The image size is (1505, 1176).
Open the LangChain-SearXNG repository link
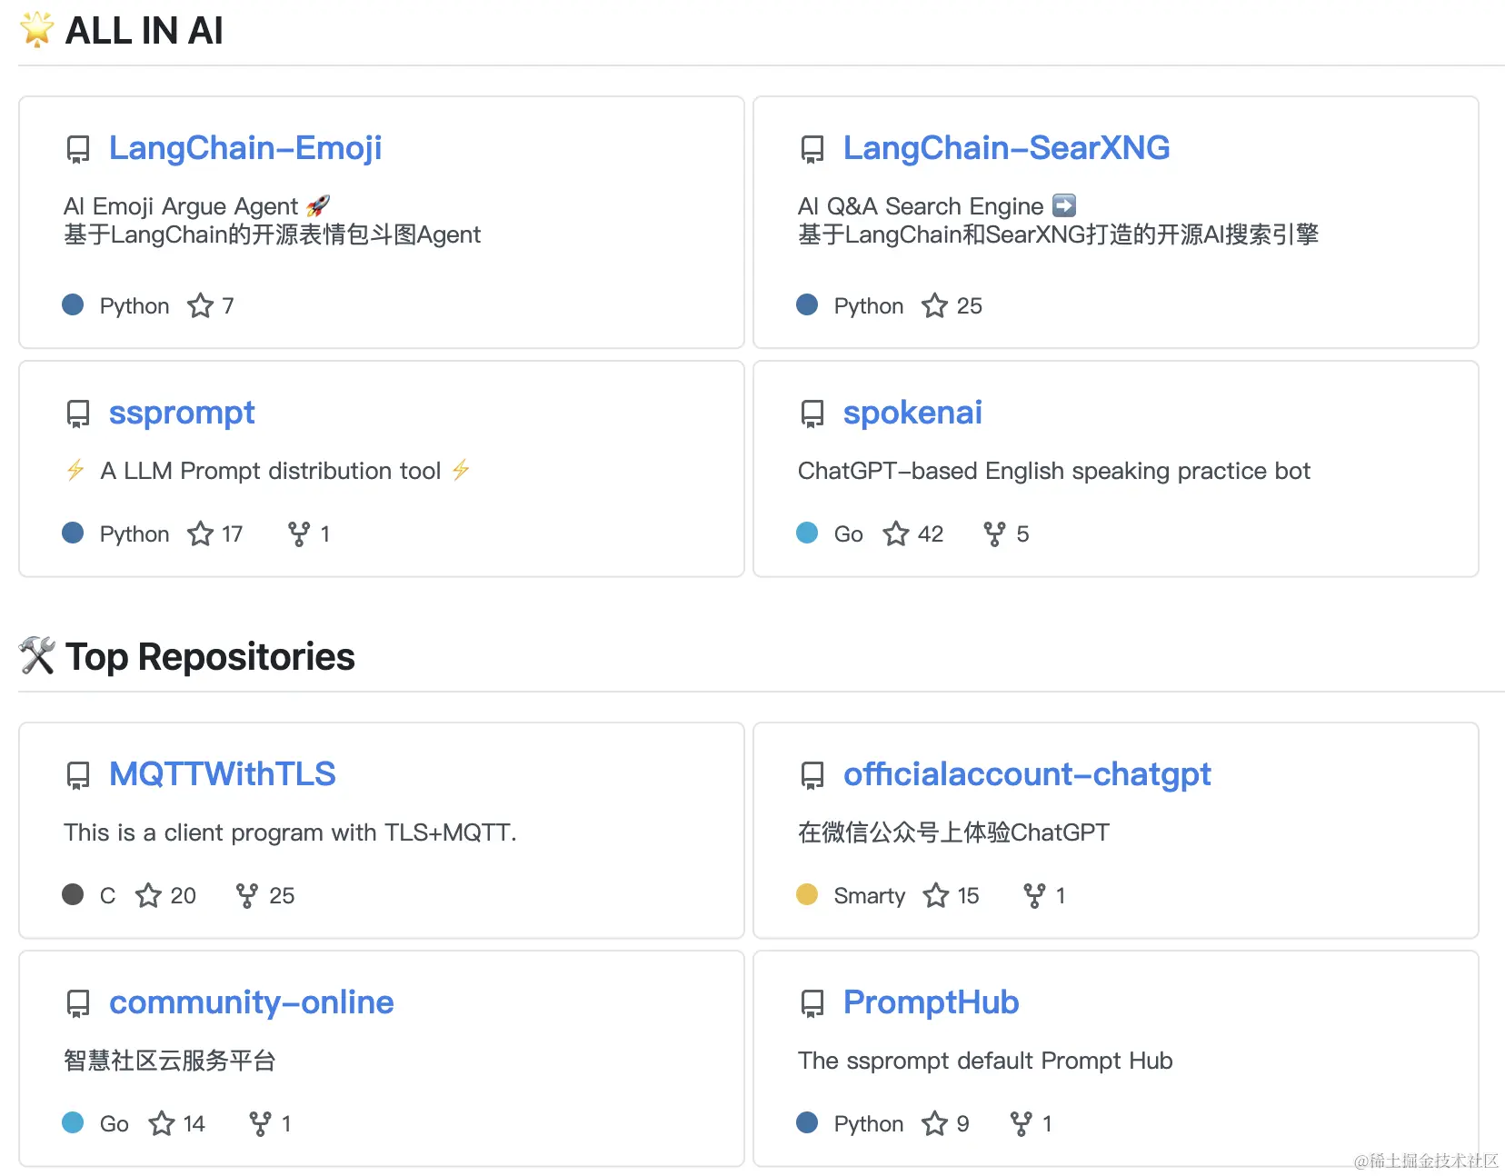[1006, 148]
